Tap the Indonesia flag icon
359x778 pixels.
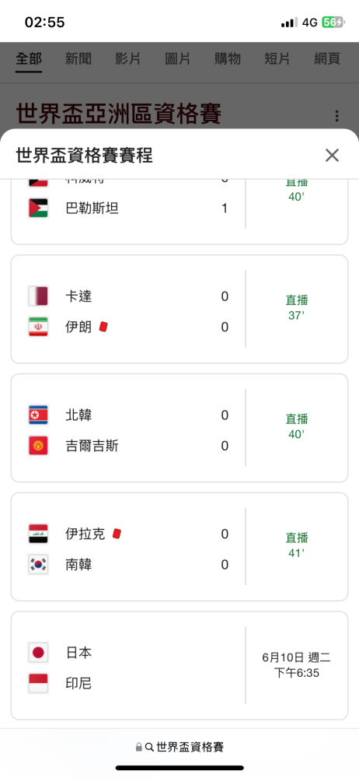(38, 683)
